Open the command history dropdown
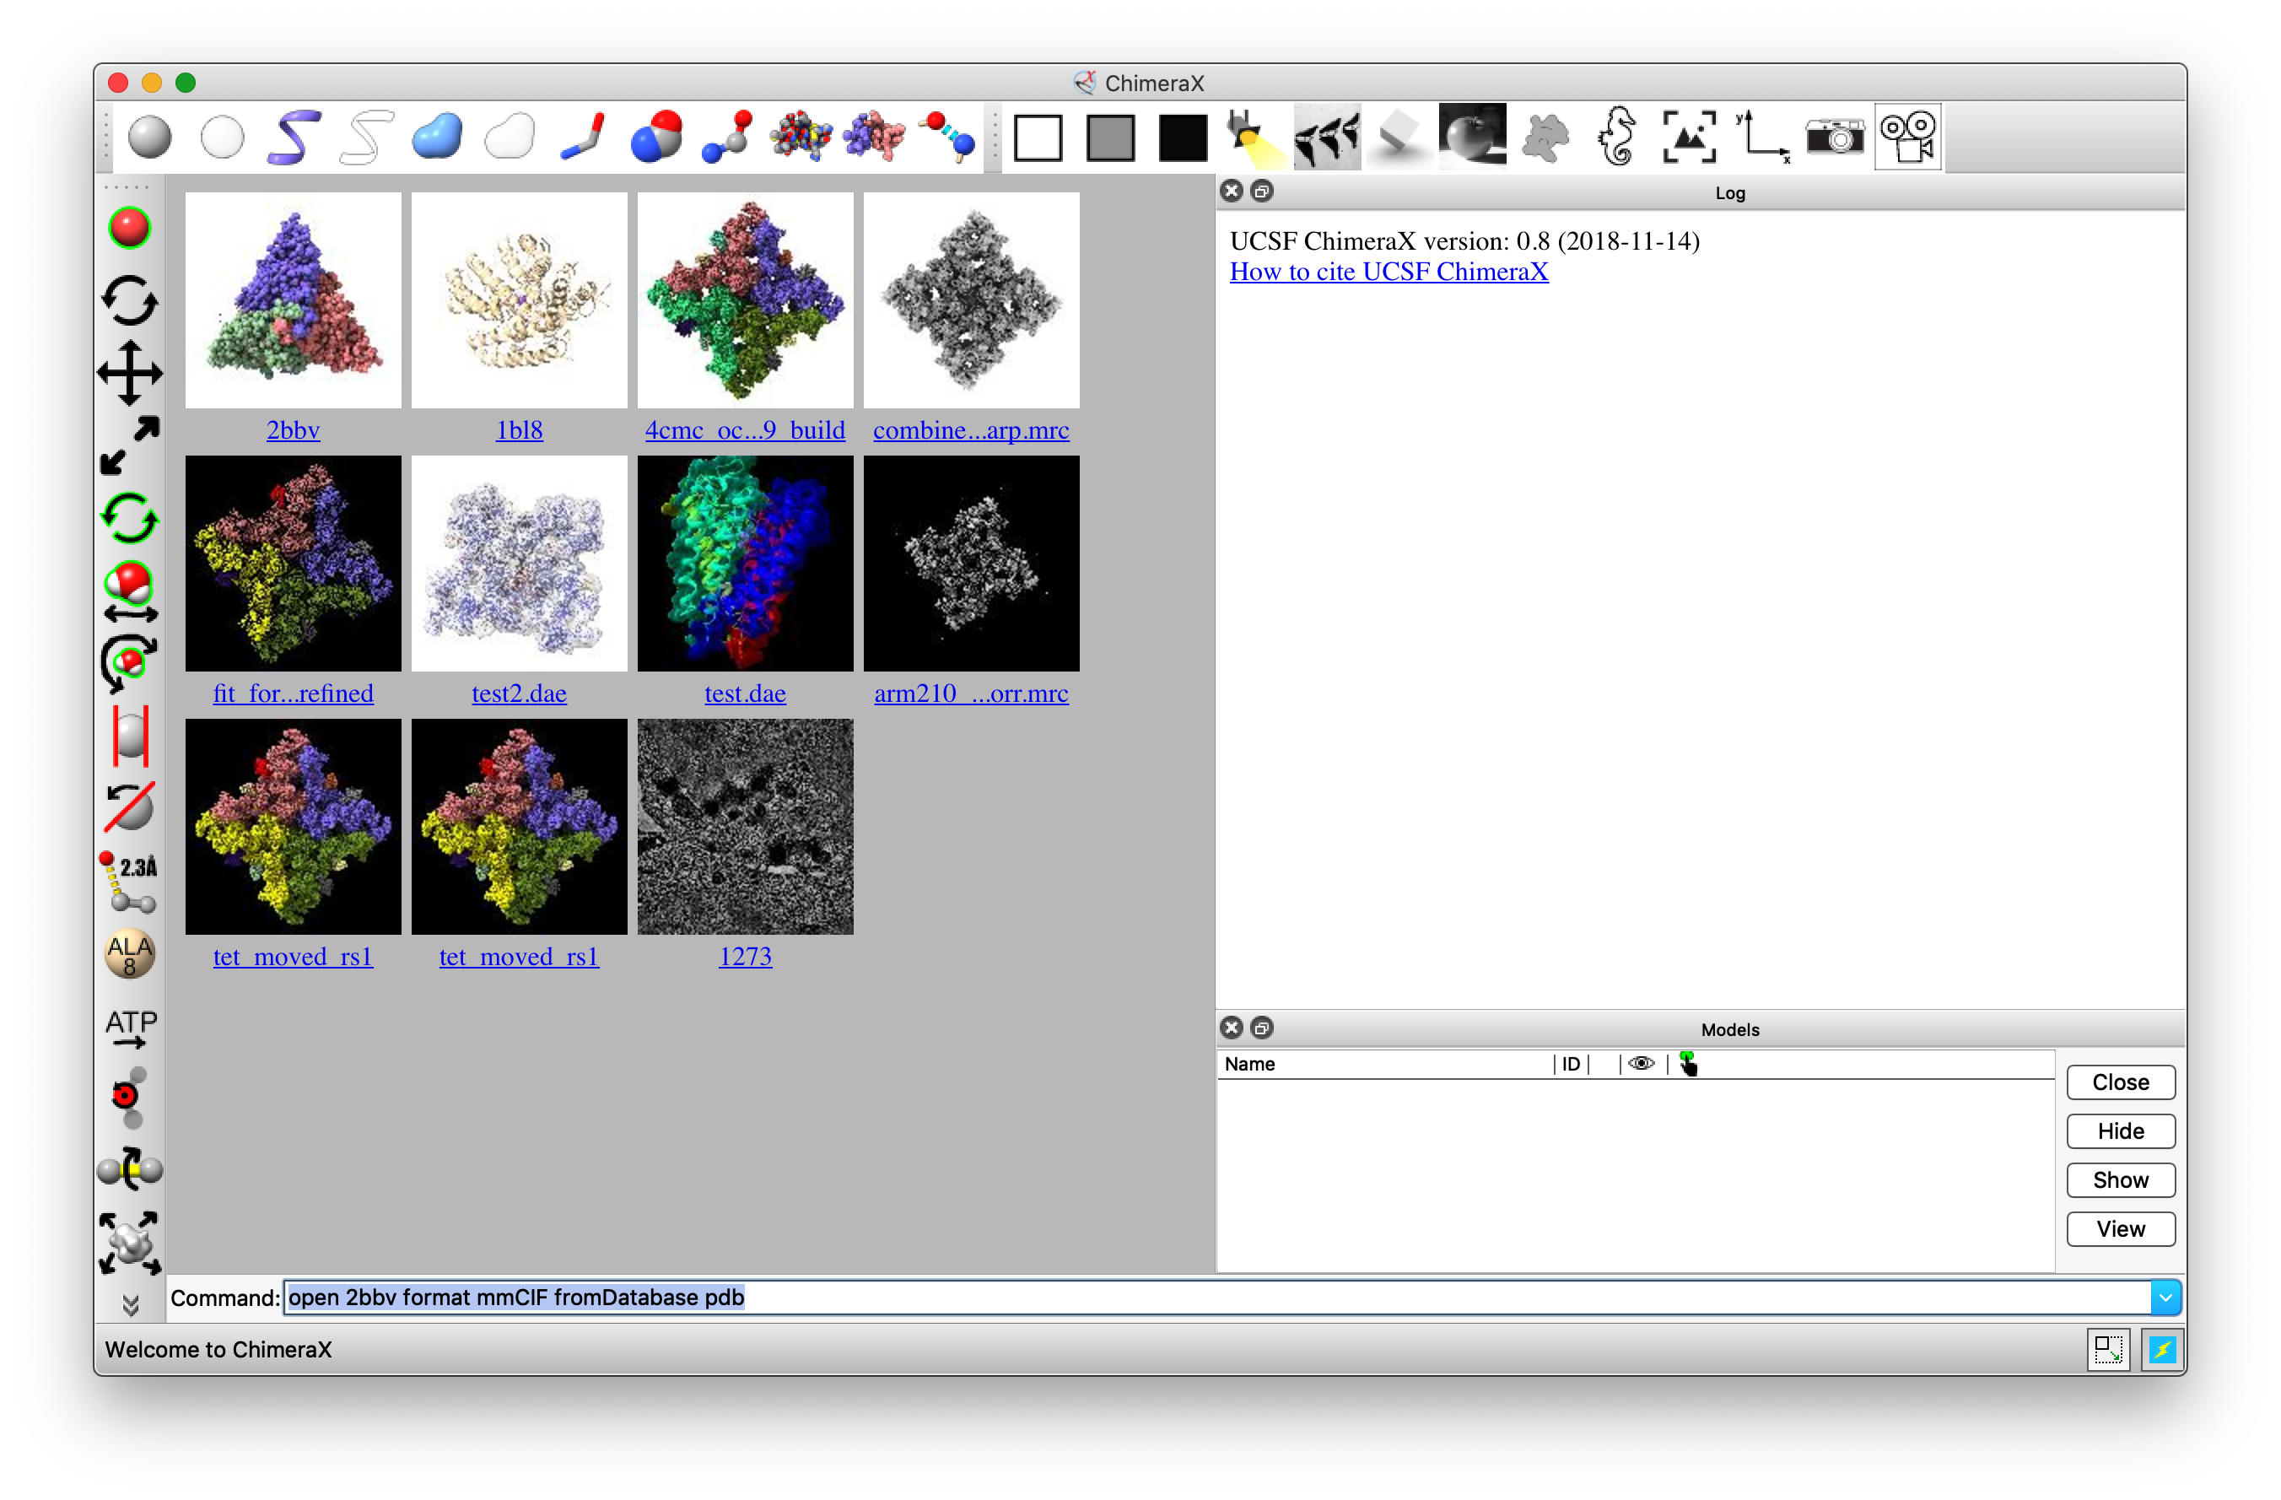Viewport: 2281px width, 1500px height. click(x=2166, y=1297)
